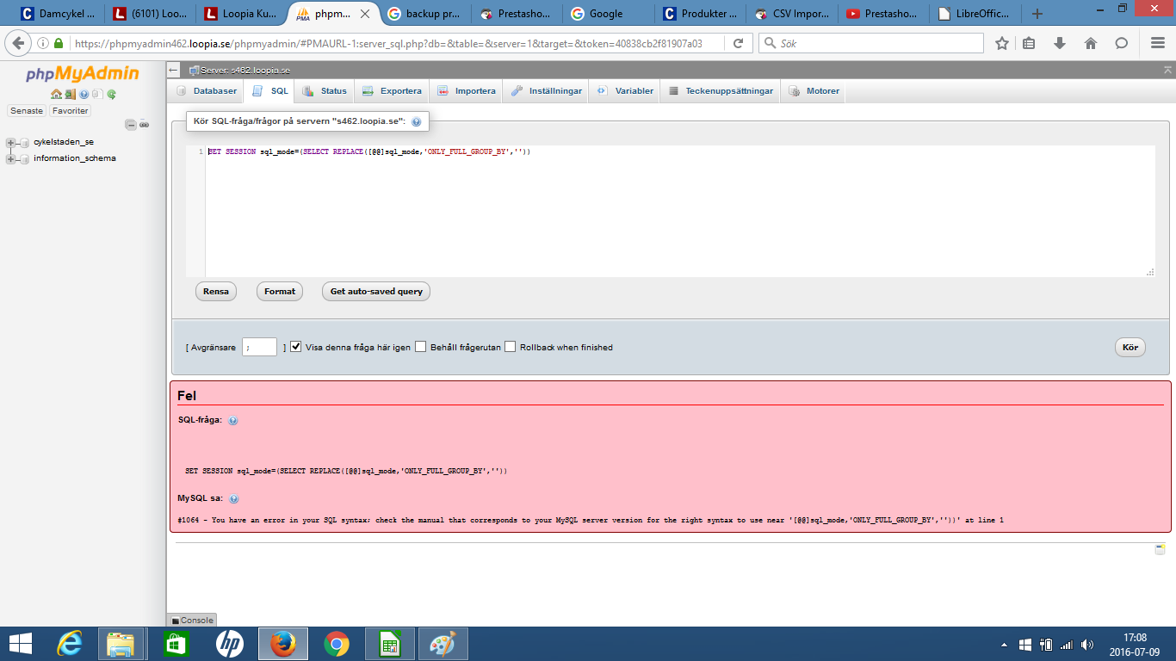The image size is (1176, 661).
Task: Go back with the browser back arrow
Action: (18, 43)
